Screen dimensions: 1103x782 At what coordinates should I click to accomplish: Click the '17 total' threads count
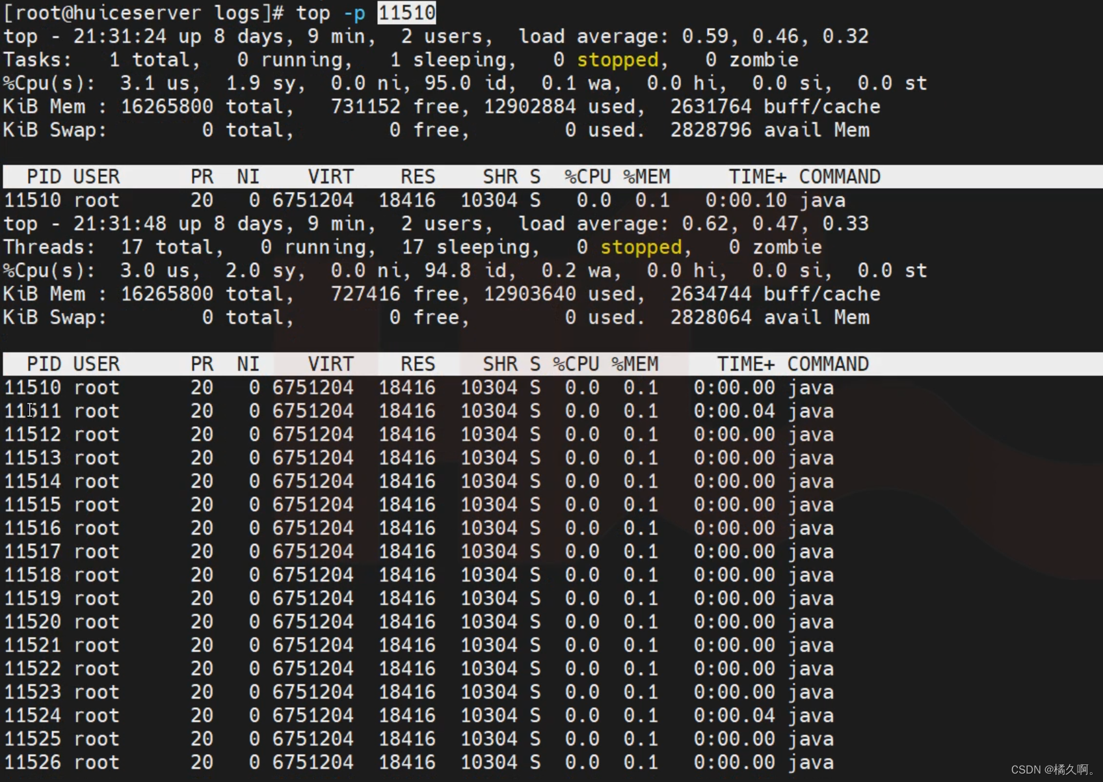point(172,247)
